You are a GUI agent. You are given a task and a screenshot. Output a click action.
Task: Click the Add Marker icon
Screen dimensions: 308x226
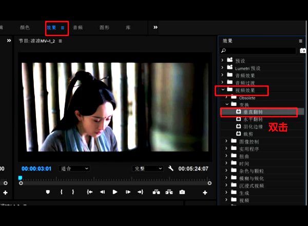(x=48, y=192)
